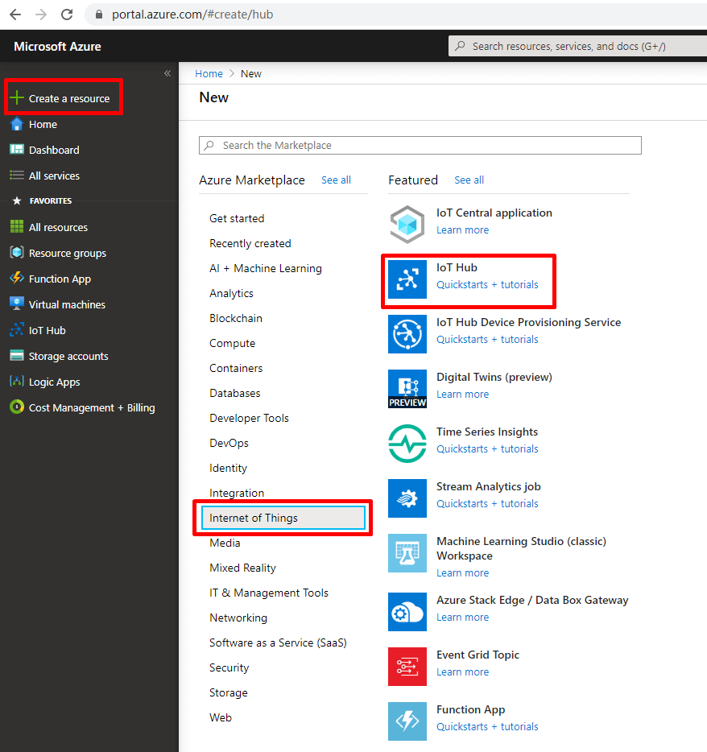Click the green plus Create a resource icon
Screen dimensions: 707x752
(17, 98)
